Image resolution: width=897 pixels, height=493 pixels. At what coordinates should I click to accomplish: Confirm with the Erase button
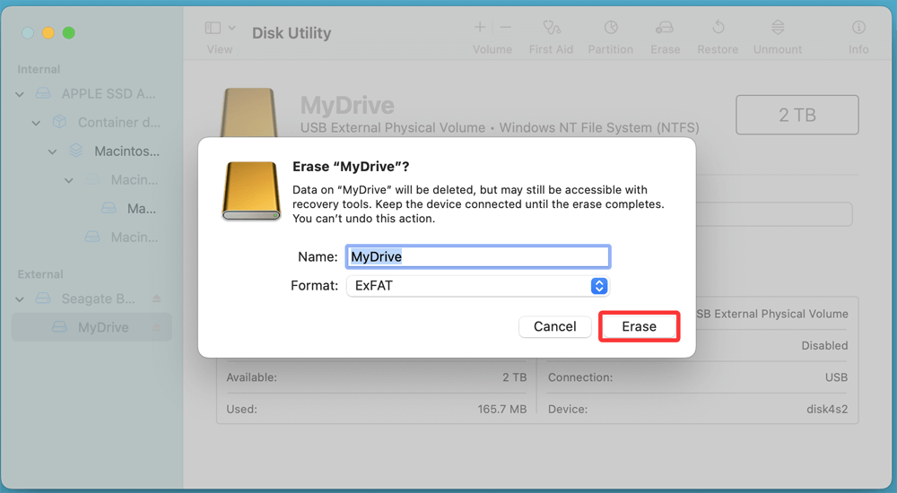639,326
